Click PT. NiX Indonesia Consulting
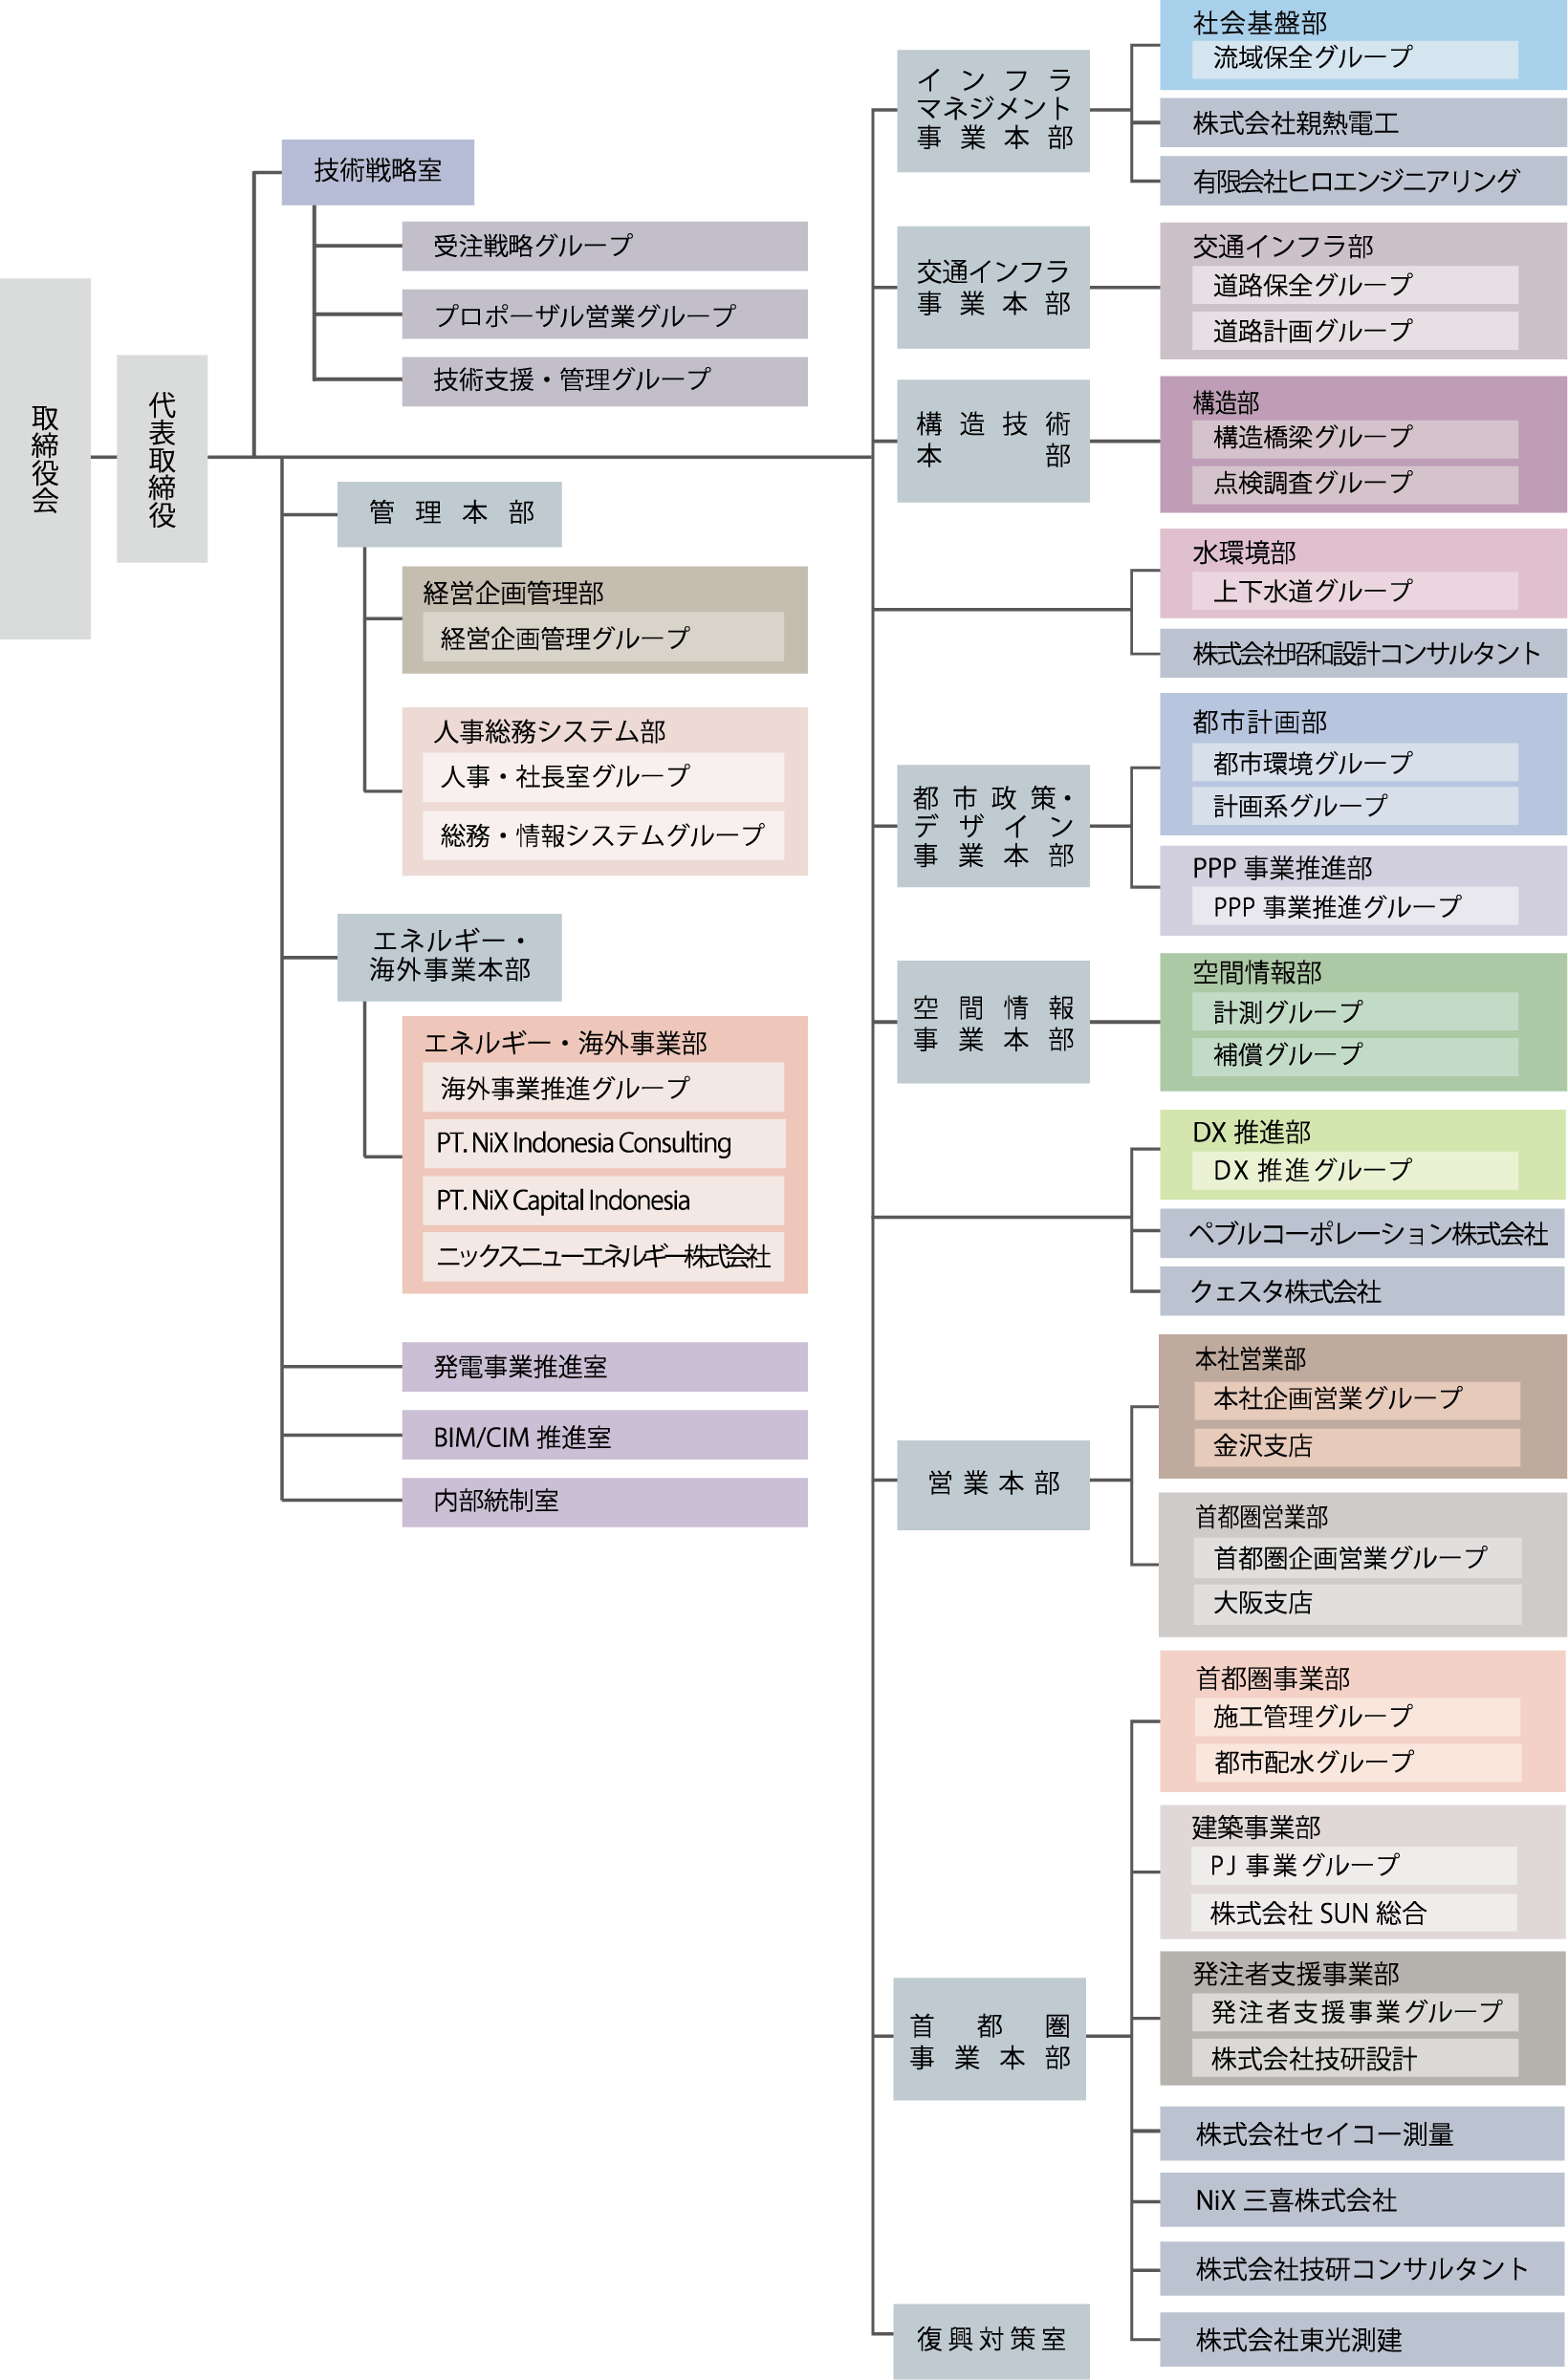This screenshot has height=2380, width=1568. tap(603, 1144)
